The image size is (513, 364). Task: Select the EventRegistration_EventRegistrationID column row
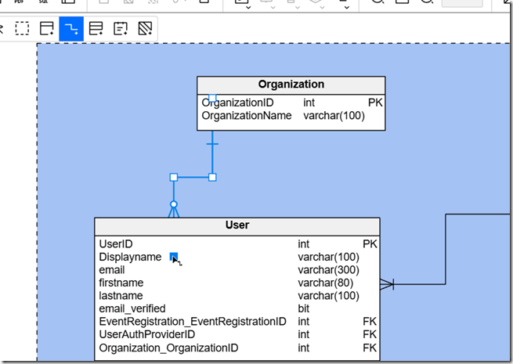tap(193, 322)
